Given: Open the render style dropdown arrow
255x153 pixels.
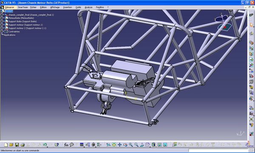Looking at the screenshot, I should point(156,147).
